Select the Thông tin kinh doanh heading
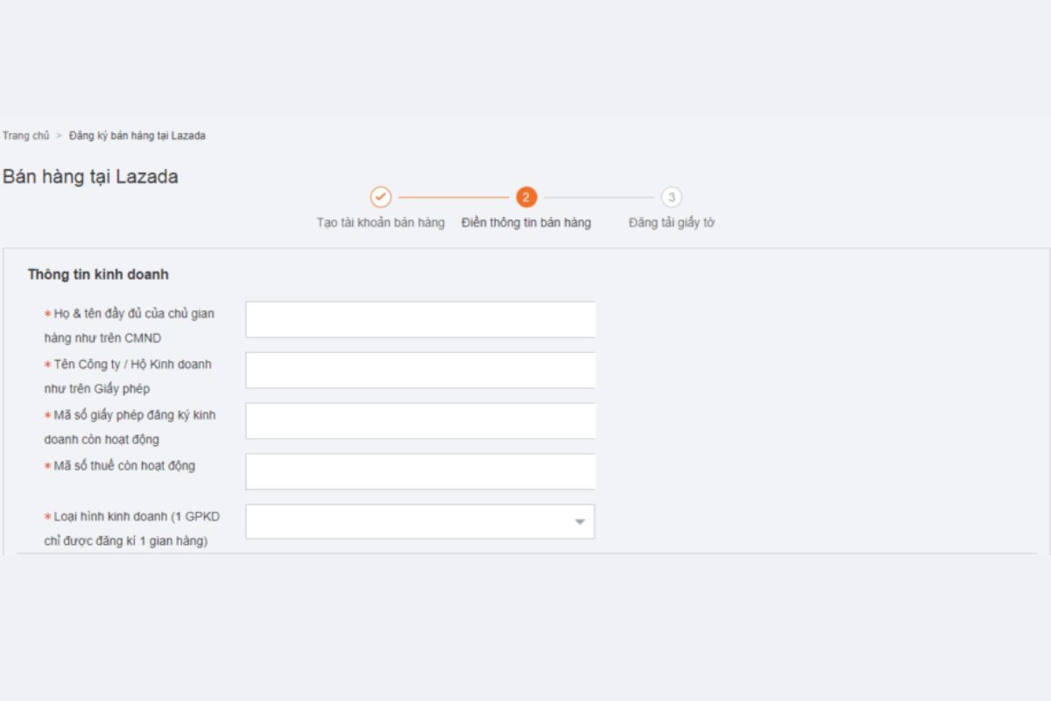This screenshot has height=701, width=1051. click(x=98, y=274)
